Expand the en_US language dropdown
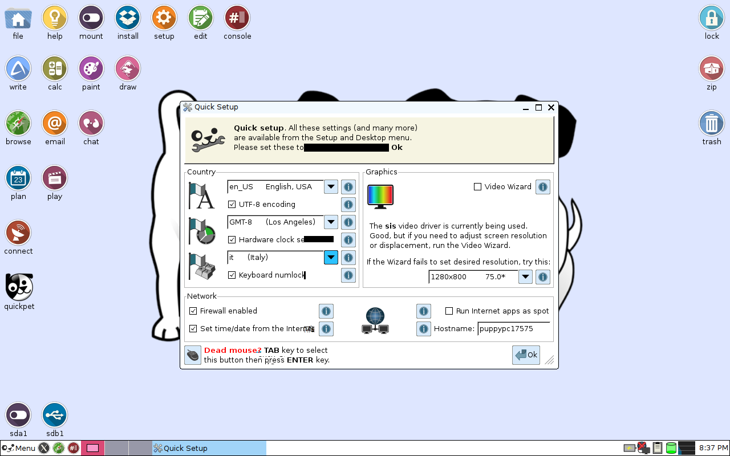This screenshot has height=456, width=730. click(331, 187)
